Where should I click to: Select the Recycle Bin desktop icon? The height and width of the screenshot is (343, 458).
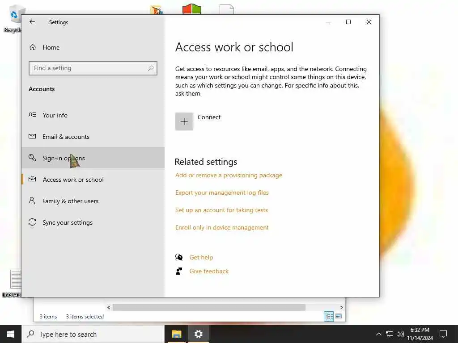click(x=13, y=19)
